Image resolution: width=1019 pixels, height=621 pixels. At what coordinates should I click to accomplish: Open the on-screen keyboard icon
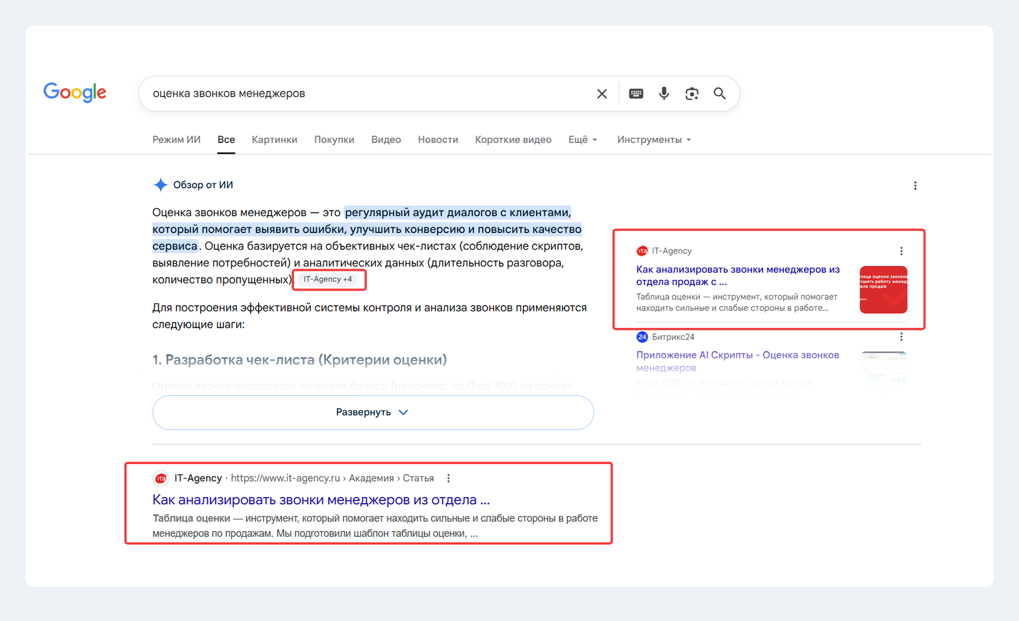pyautogui.click(x=636, y=93)
